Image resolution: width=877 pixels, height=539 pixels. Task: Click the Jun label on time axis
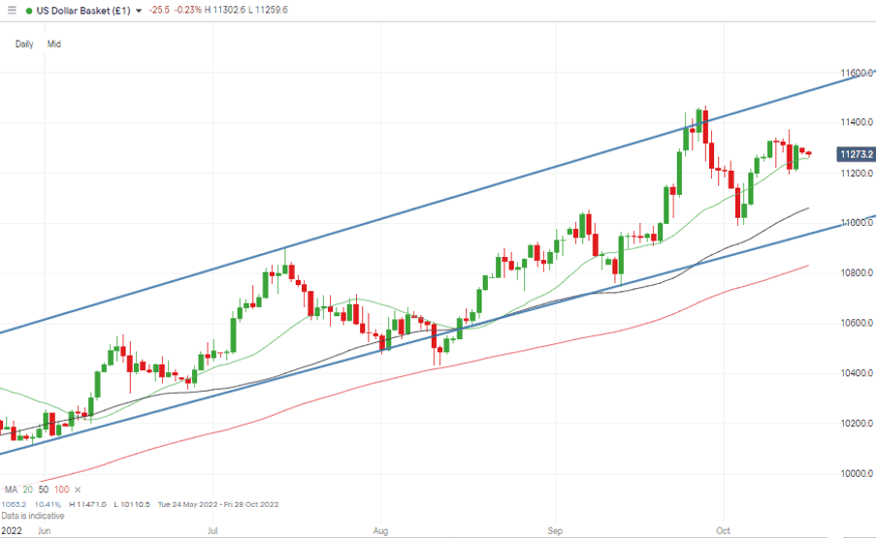click(43, 530)
